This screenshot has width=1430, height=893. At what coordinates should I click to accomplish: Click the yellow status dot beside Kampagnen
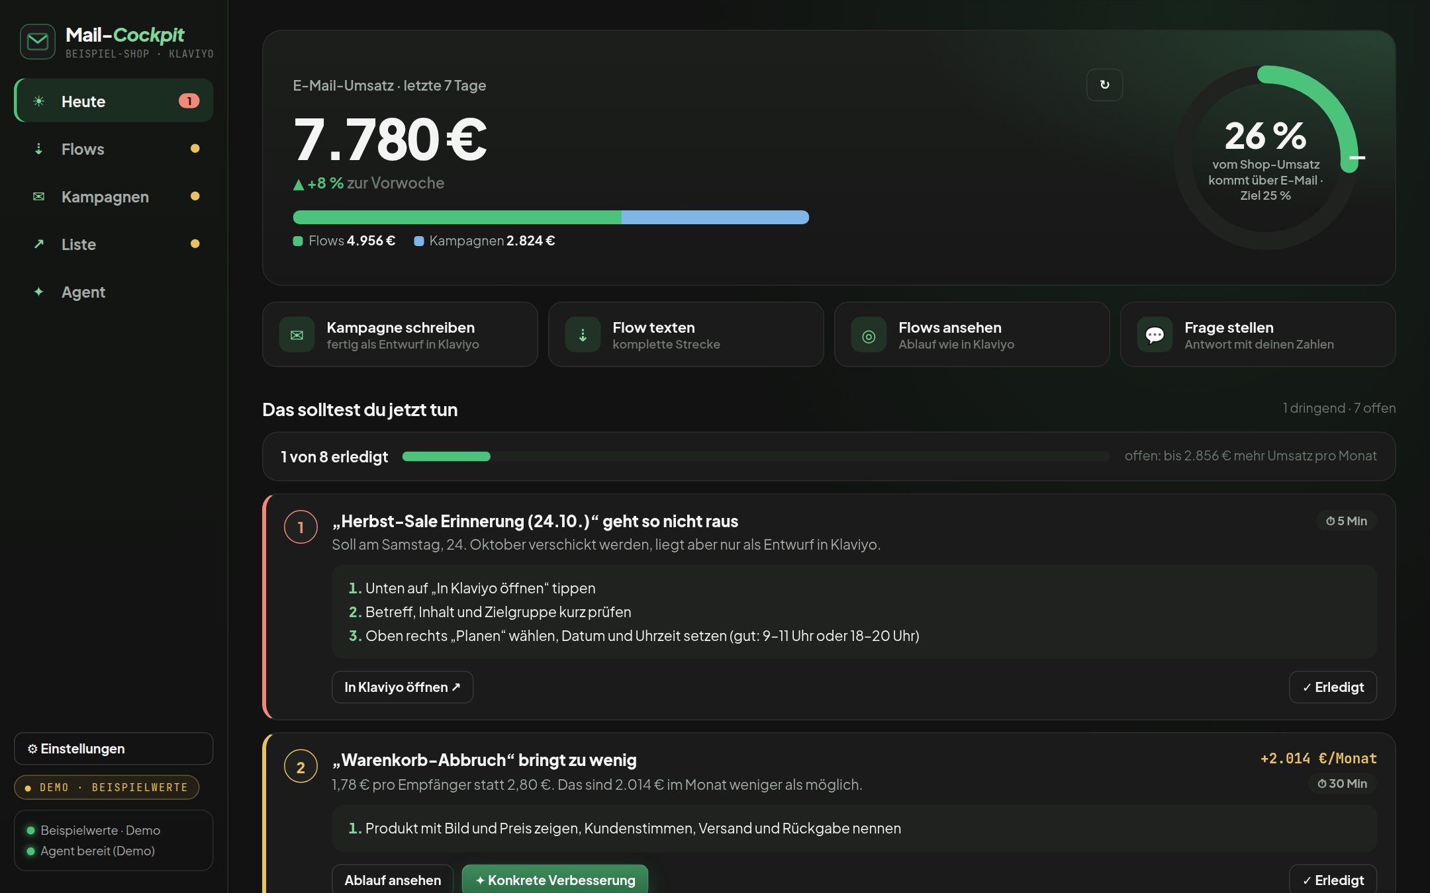195,196
